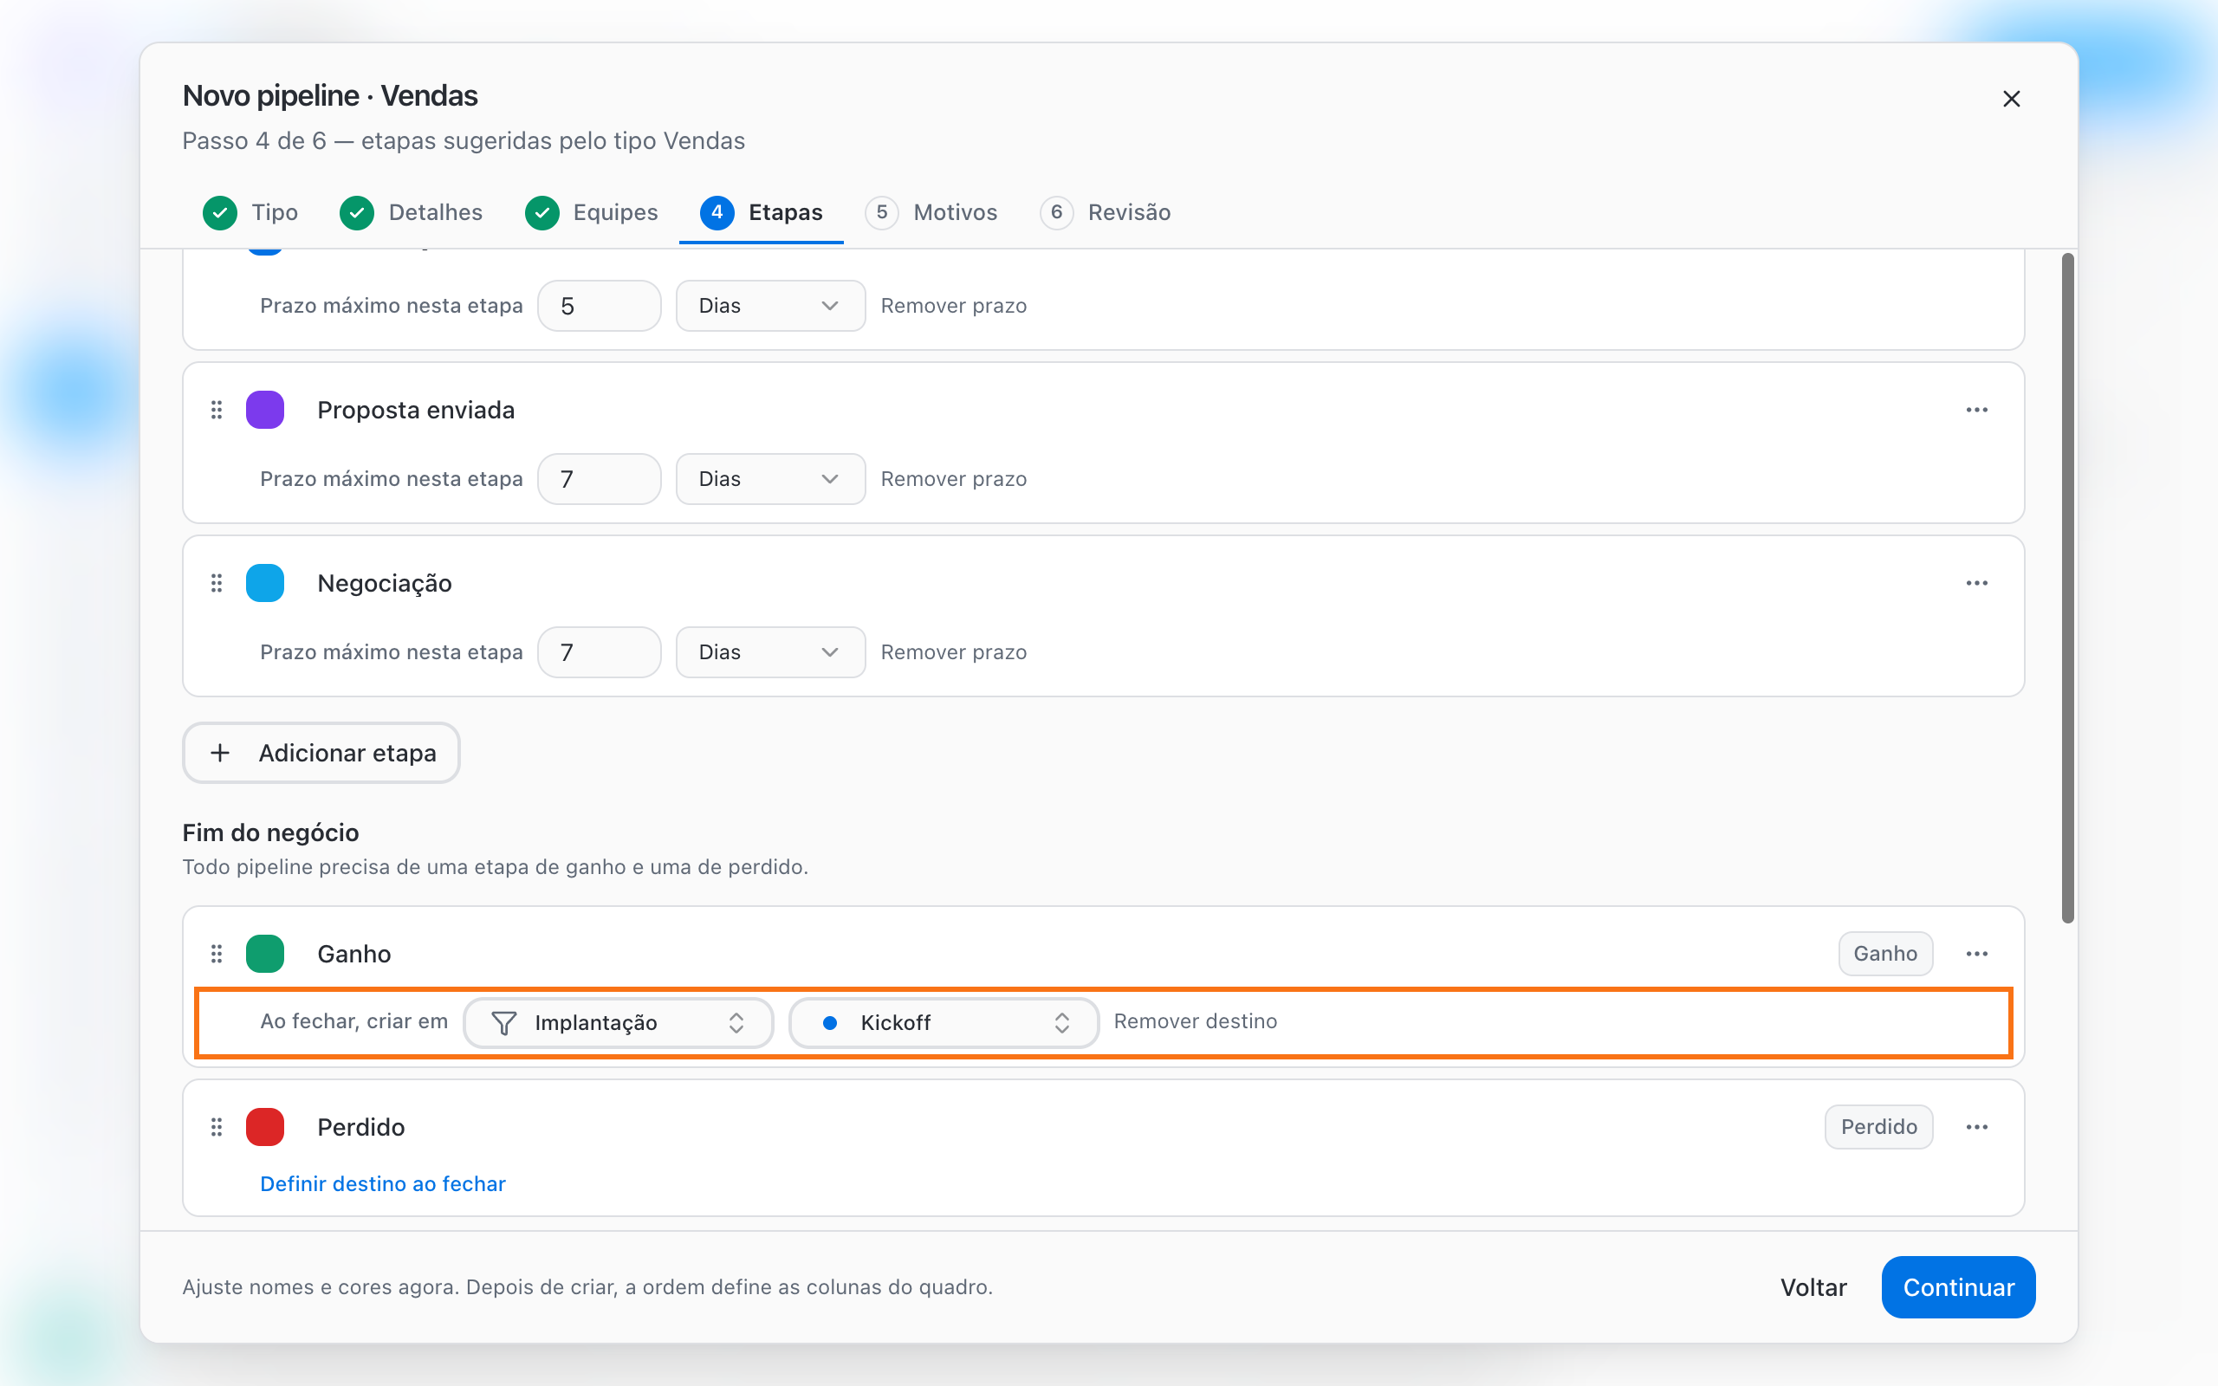Grab the drag handle of Perdido stage

[x=217, y=1127]
